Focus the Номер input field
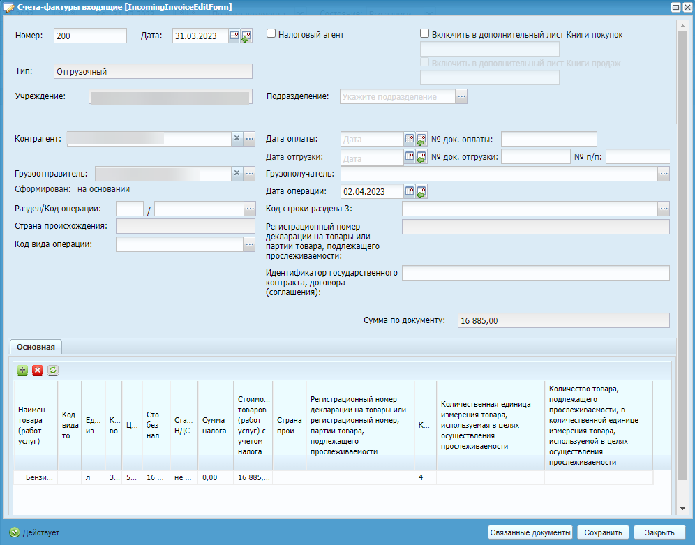The height and width of the screenshot is (545, 695). coord(90,36)
